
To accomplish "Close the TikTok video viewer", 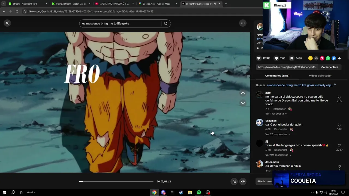I will coord(7,23).
